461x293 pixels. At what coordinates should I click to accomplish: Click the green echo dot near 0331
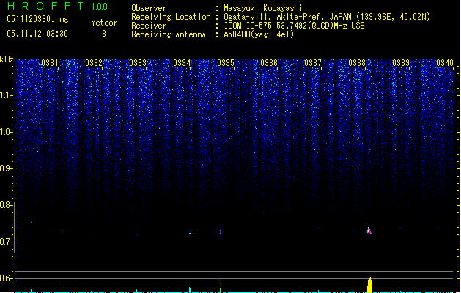pos(62,230)
